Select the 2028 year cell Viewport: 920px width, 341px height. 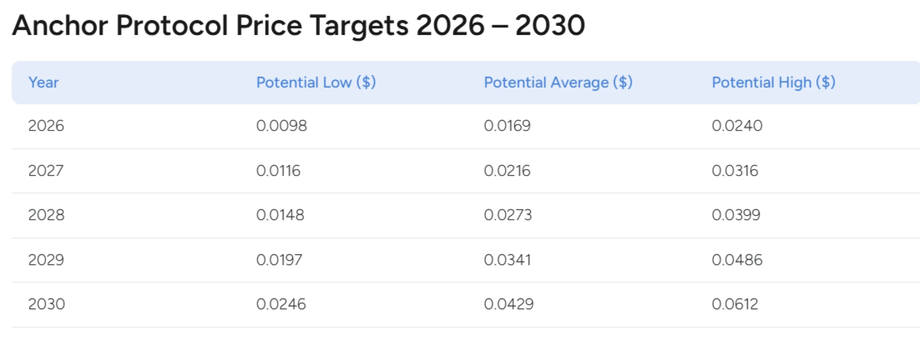click(46, 215)
